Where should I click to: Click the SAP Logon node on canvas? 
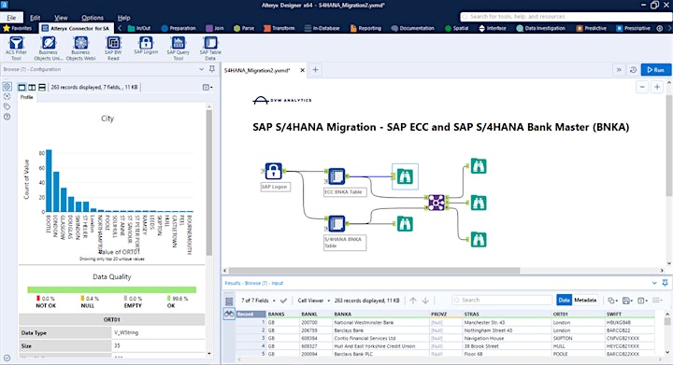(x=273, y=171)
